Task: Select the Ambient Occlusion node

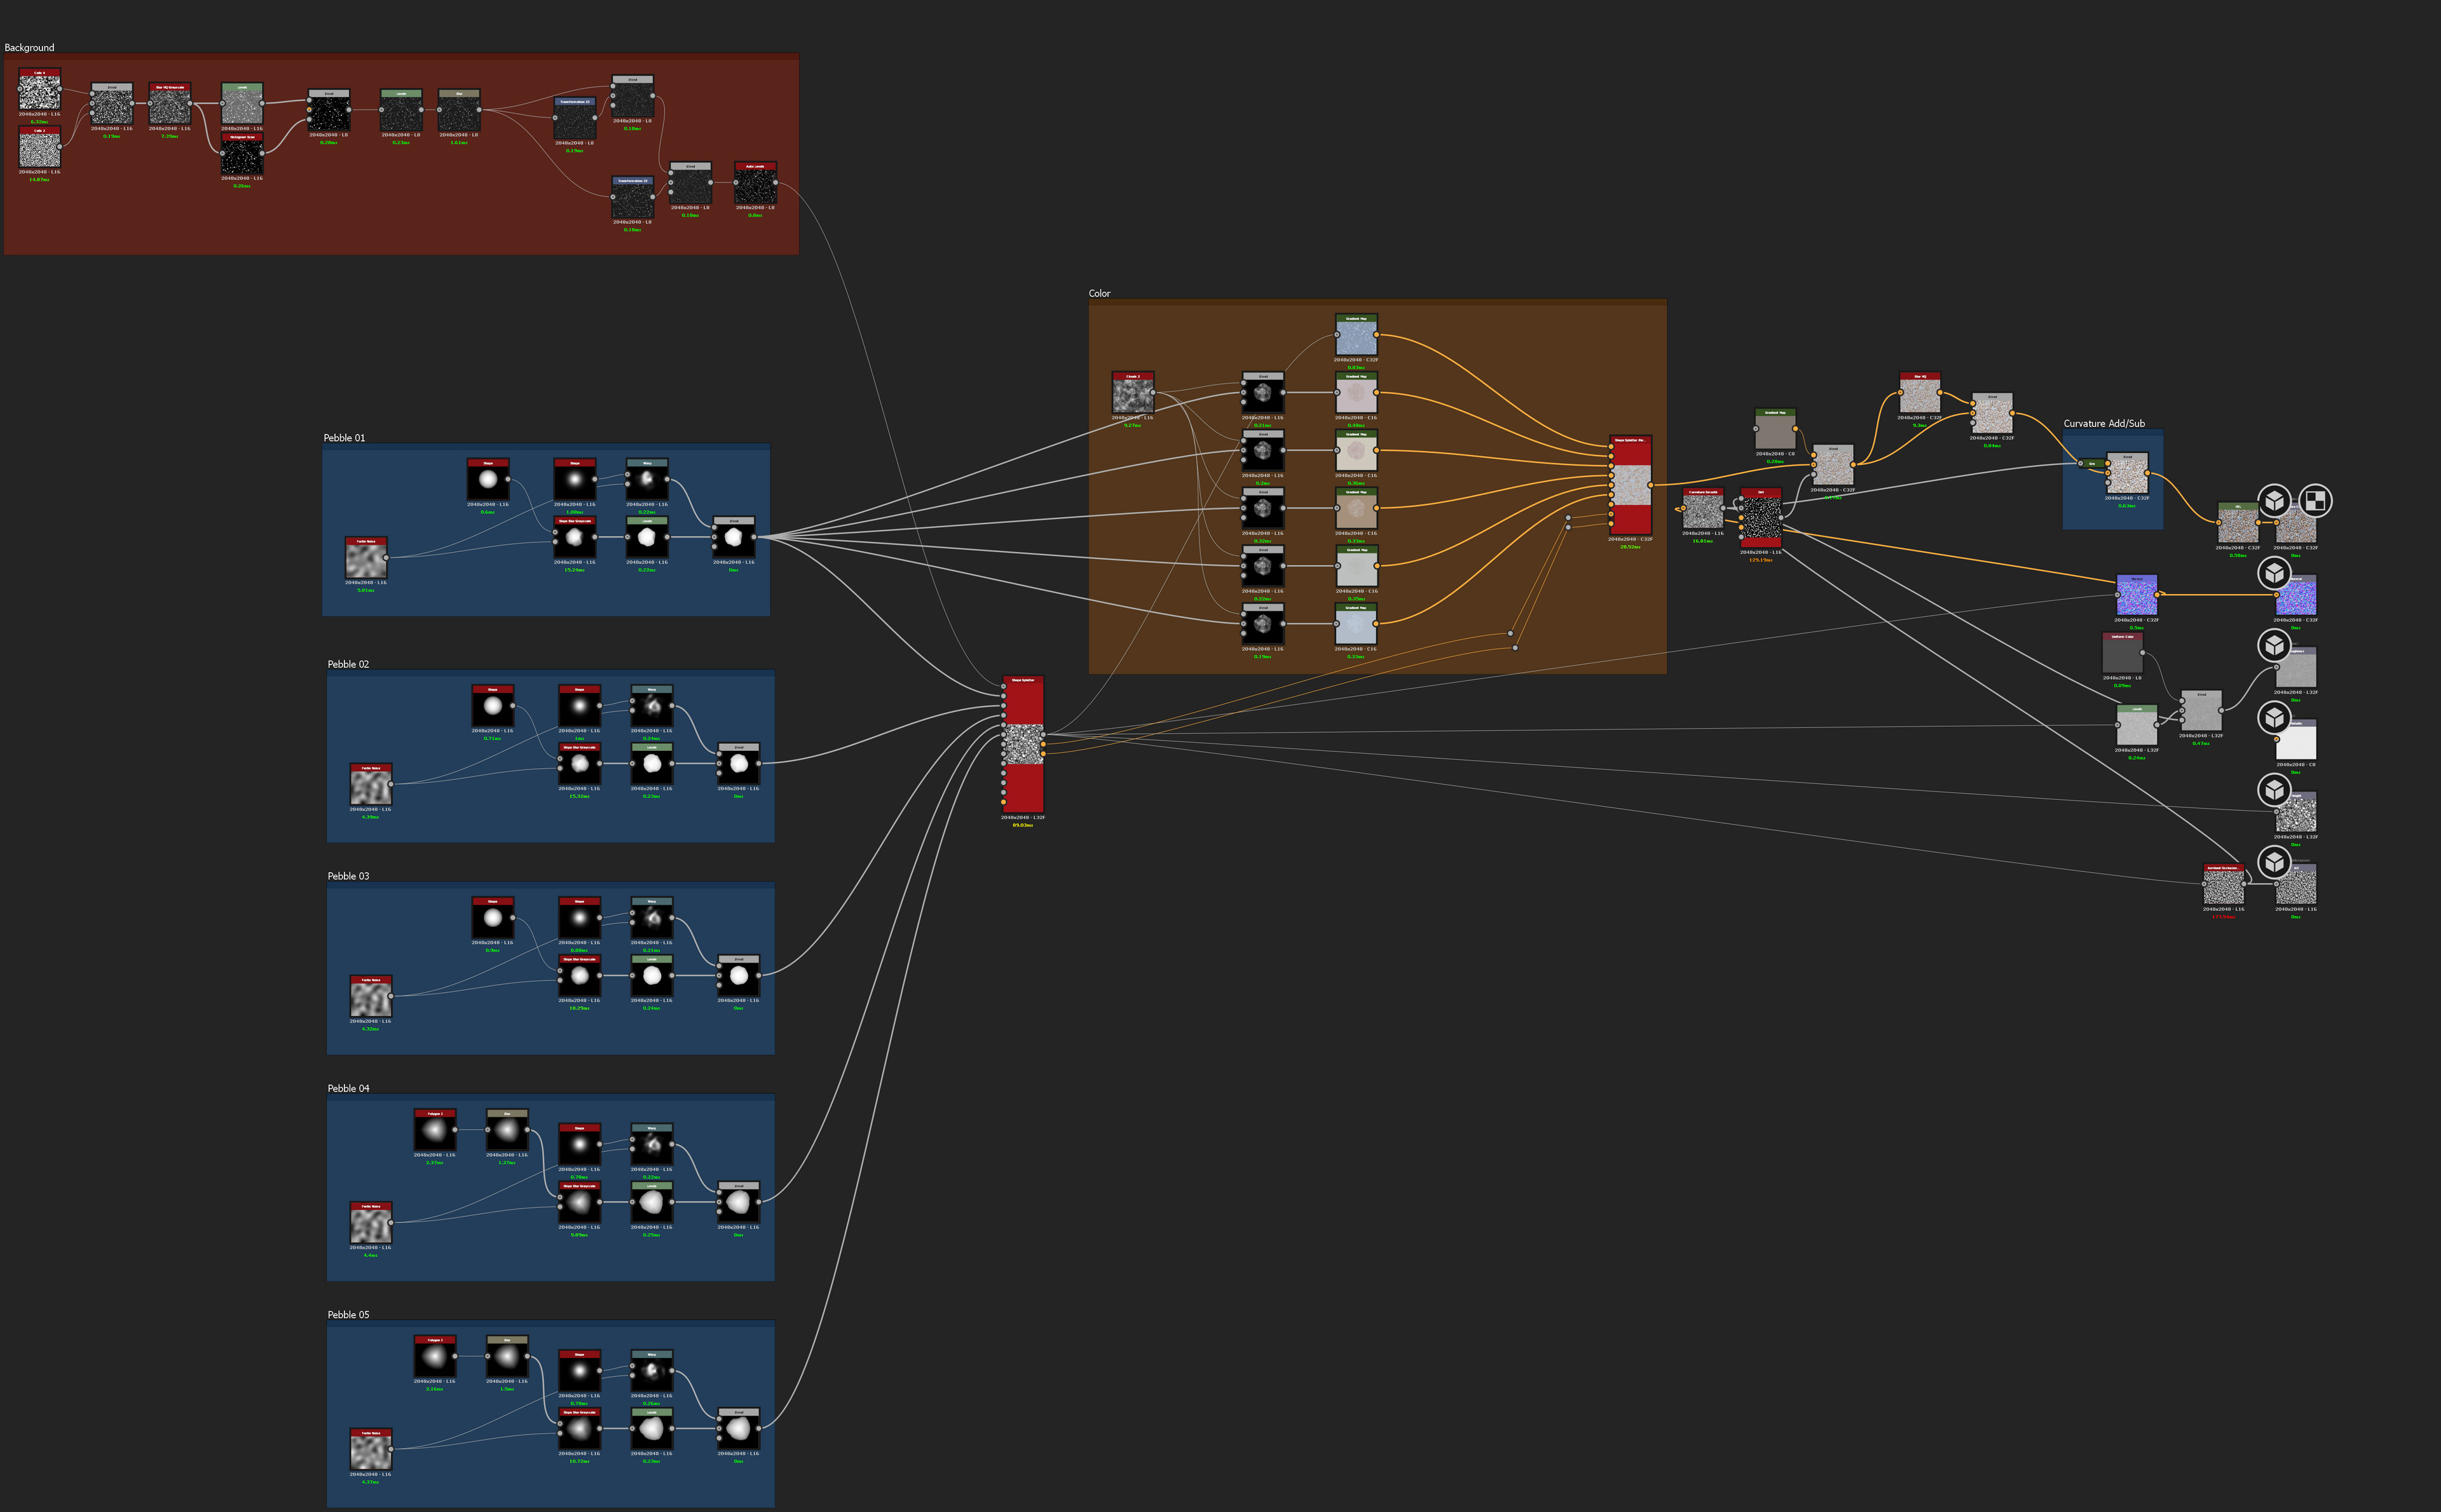Action: coord(2223,884)
